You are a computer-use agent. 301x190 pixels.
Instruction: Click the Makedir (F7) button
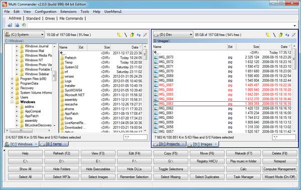[x=243, y=153]
